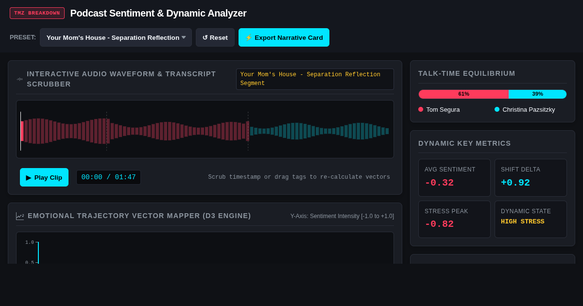Click the Shift Delta +0.92 metric card
The height and width of the screenshot is (306, 583).
click(531, 178)
